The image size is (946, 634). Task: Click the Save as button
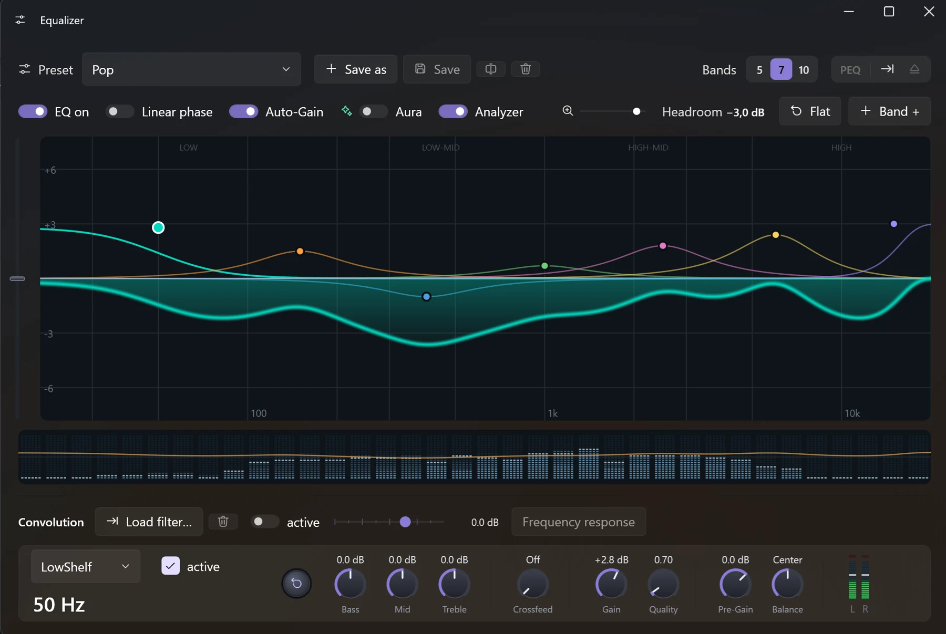coord(356,69)
